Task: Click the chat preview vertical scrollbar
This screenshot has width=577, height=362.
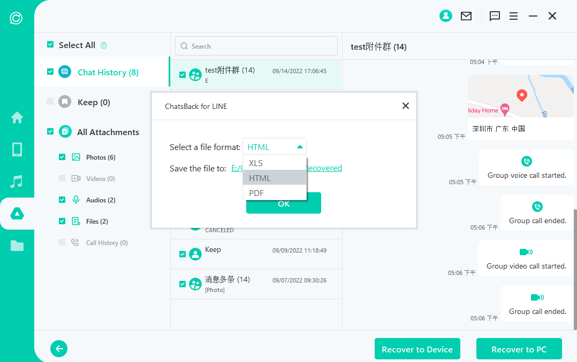Action: [575, 270]
